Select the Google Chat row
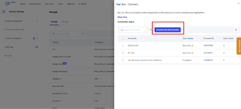This screenshot has height=109, width=241. point(82,64)
